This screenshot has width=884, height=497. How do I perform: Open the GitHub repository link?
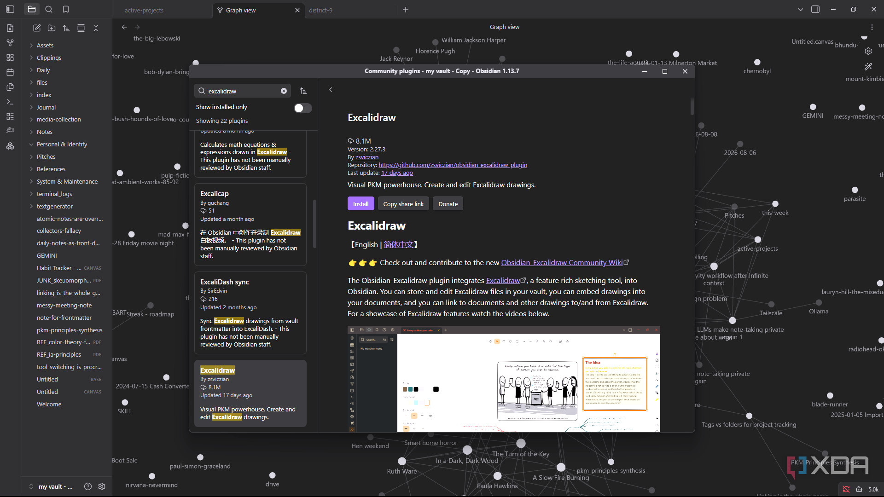[453, 165]
